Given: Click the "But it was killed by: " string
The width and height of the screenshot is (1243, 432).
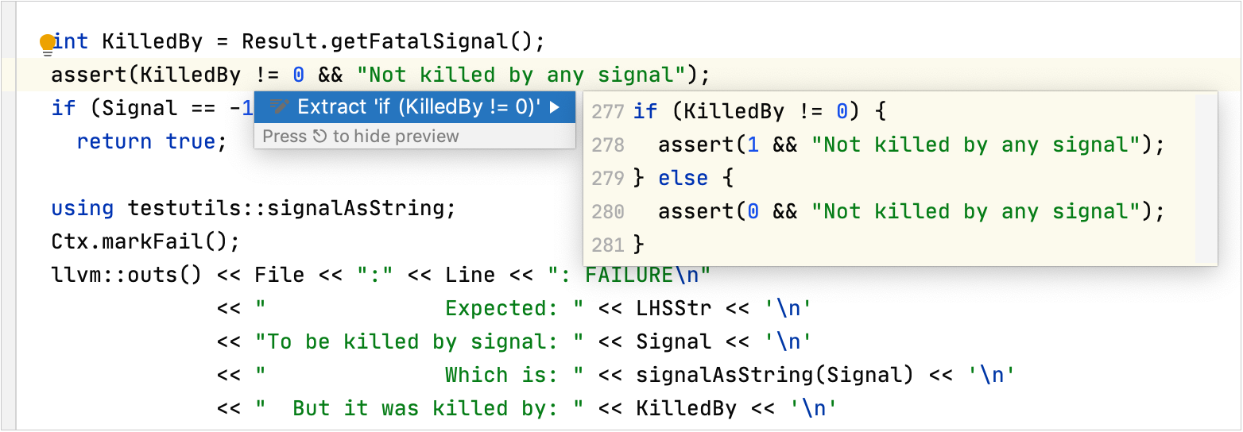Looking at the screenshot, I should click(419, 408).
